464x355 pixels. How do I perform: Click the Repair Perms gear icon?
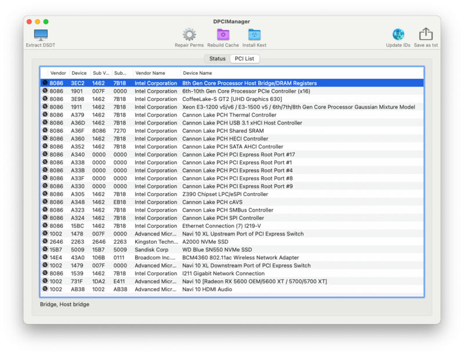click(189, 35)
